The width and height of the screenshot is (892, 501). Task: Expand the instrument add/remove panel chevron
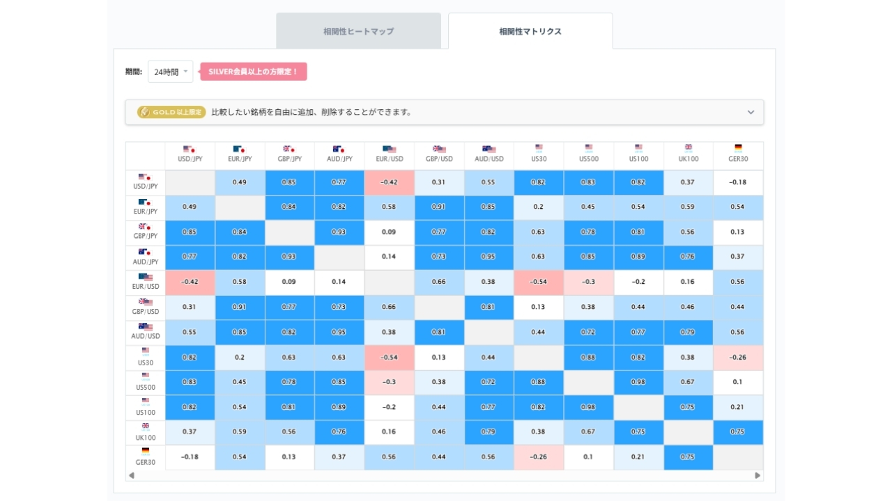click(x=751, y=112)
